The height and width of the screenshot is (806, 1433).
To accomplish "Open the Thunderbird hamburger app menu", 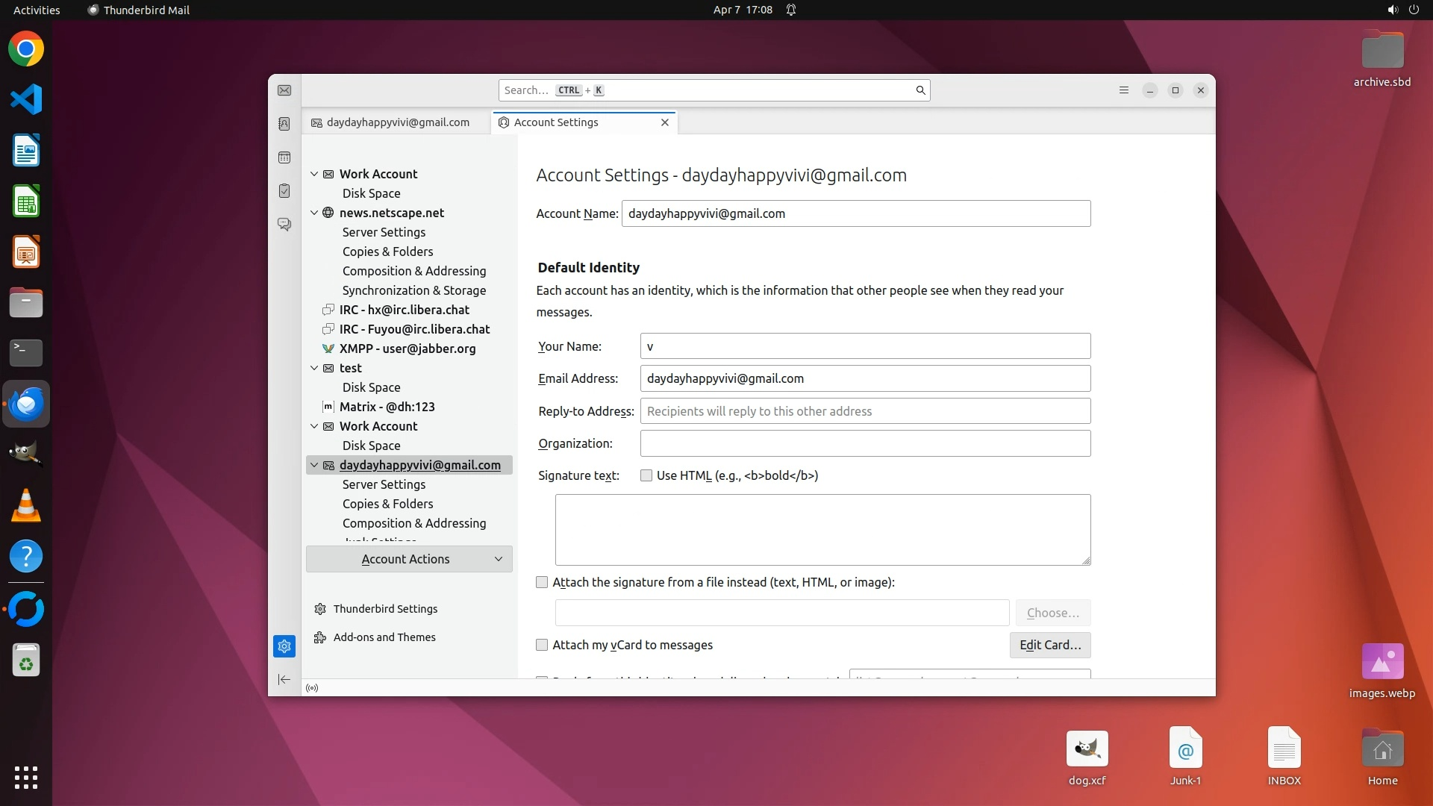I will click(1123, 90).
